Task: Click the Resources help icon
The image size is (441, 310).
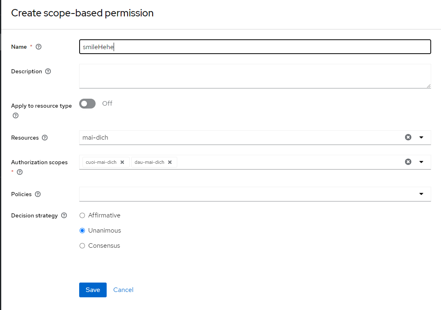Action: [x=45, y=138]
